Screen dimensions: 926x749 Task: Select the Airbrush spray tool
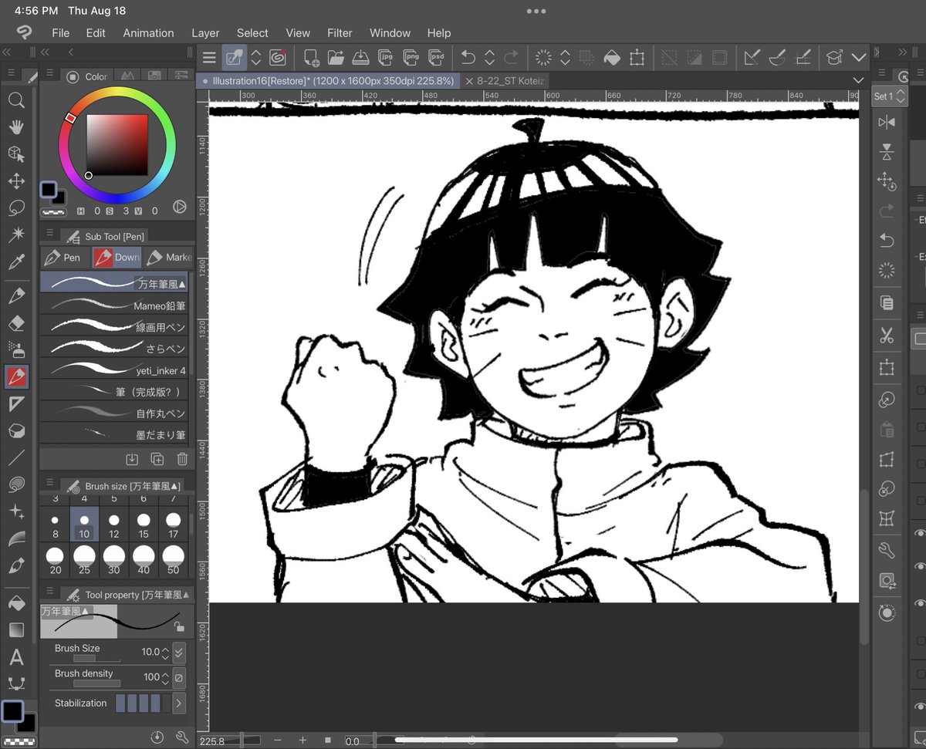coord(16,349)
